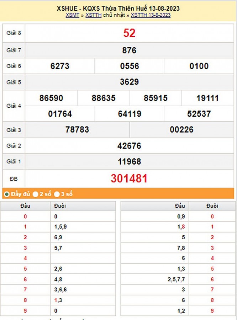Viewport: 237px width, 320px height.
Task: Click left table tail values "3,6,6"
Action: click(60, 289)
